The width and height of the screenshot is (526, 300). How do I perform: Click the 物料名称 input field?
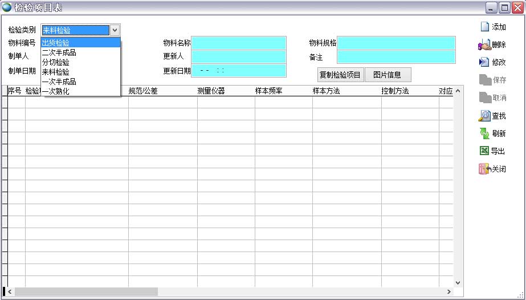pyautogui.click(x=239, y=43)
